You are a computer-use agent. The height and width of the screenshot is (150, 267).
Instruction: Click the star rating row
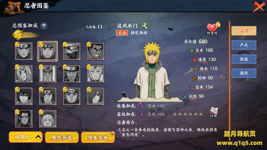pyautogui.click(x=188, y=114)
